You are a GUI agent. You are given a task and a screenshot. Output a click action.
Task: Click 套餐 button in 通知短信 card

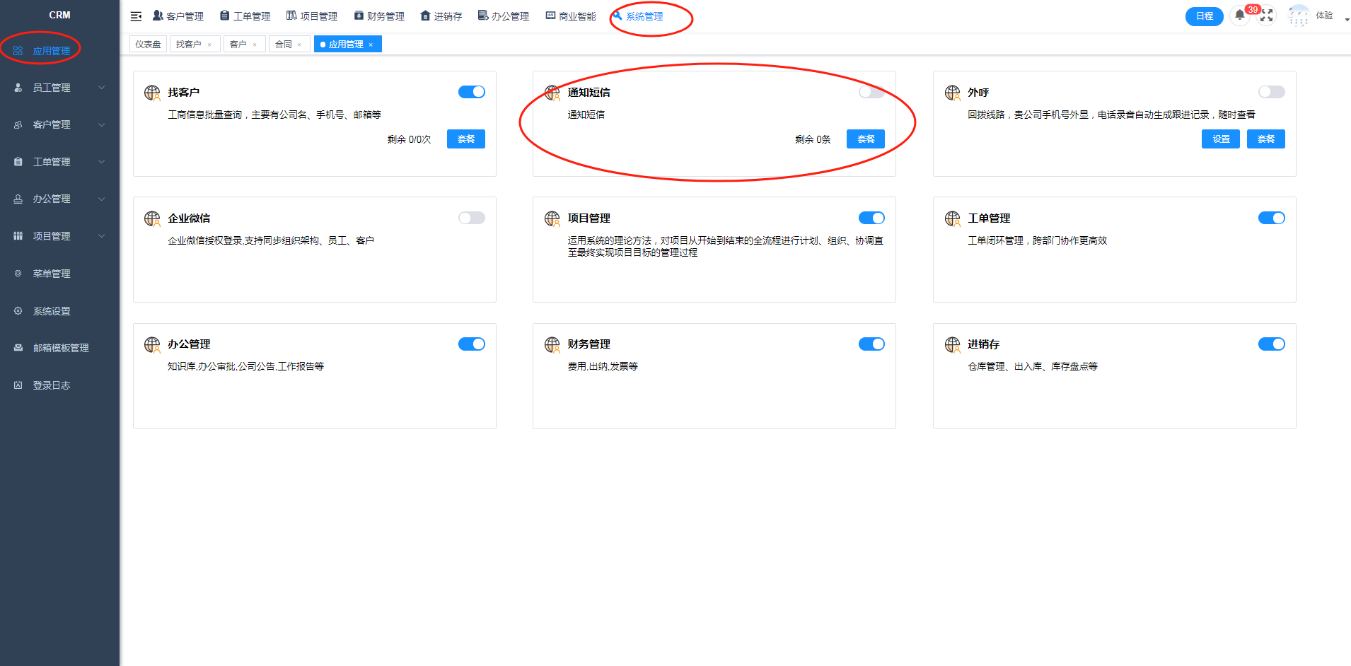point(865,139)
